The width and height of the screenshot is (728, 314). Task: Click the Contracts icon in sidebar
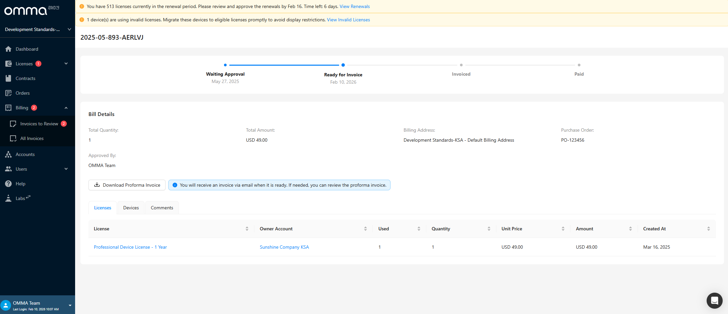pyautogui.click(x=8, y=78)
